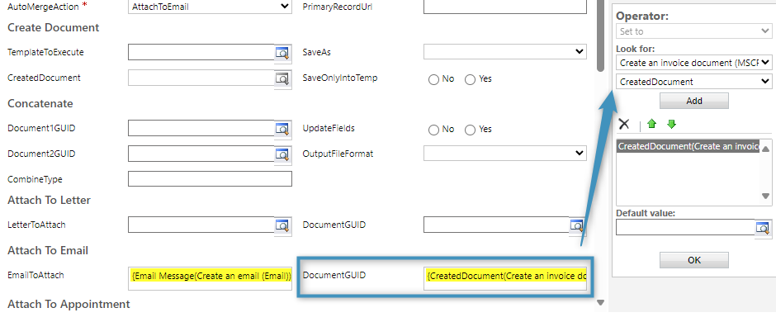This screenshot has height=322, width=776.
Task: Click into PrimaryRecordUrl input field
Action: (x=504, y=7)
